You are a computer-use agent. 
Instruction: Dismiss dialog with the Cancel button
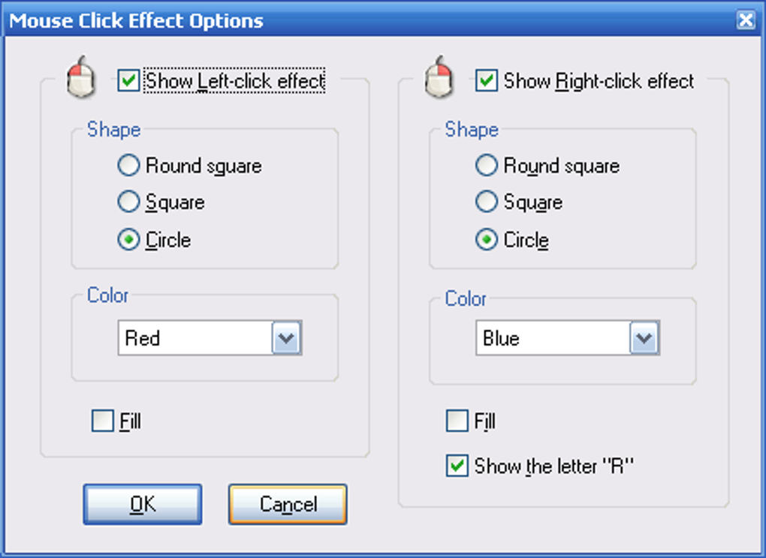point(288,504)
